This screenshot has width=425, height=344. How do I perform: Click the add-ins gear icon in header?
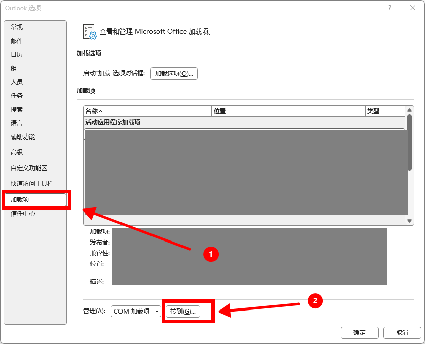(89, 31)
